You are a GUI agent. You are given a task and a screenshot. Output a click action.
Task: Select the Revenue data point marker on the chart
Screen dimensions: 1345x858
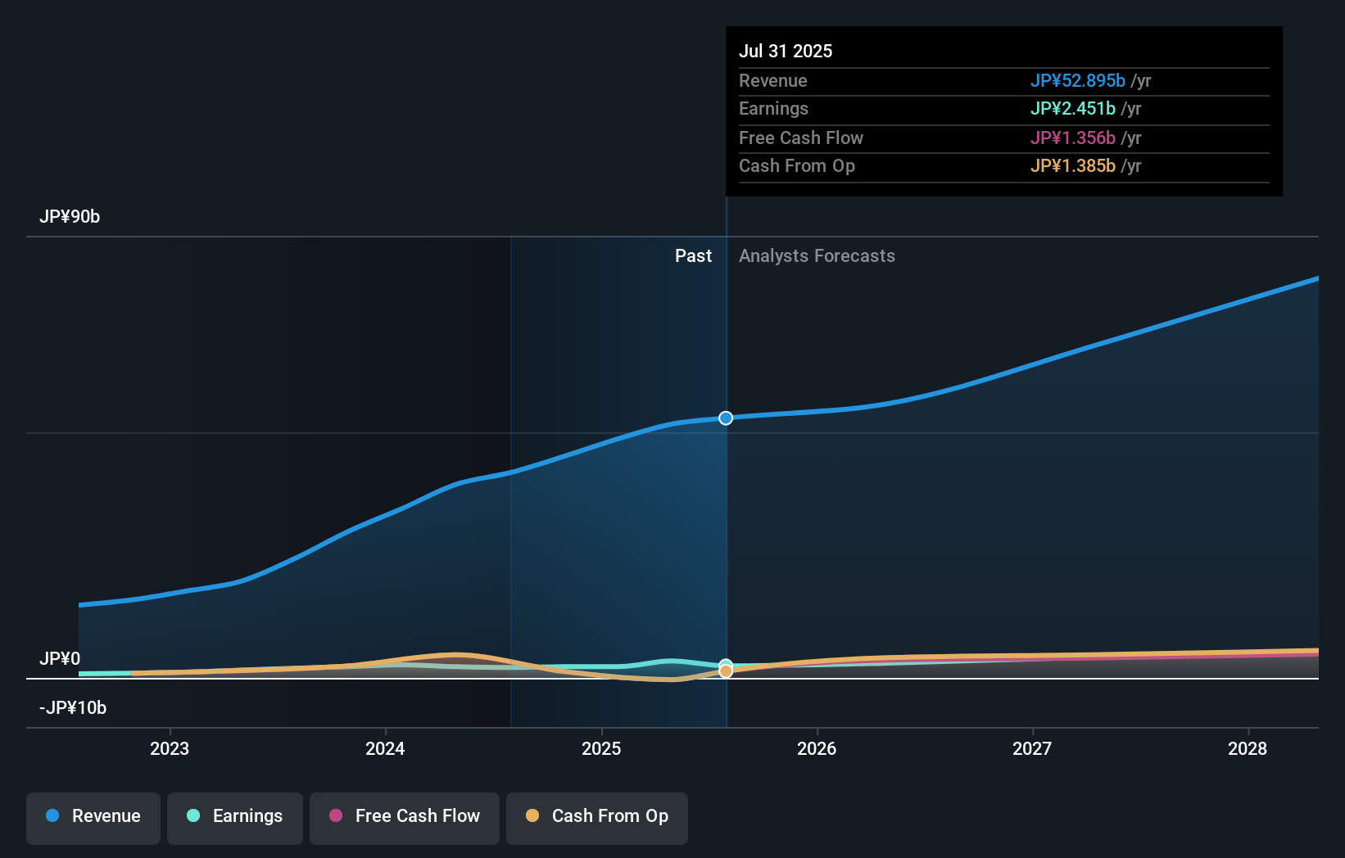point(725,418)
